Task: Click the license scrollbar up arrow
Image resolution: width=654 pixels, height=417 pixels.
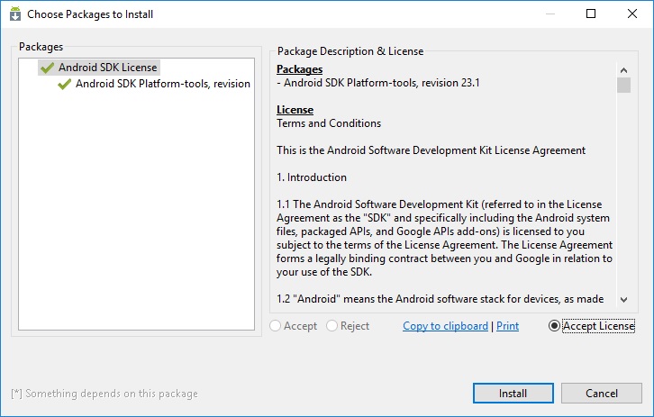Action: coord(622,68)
